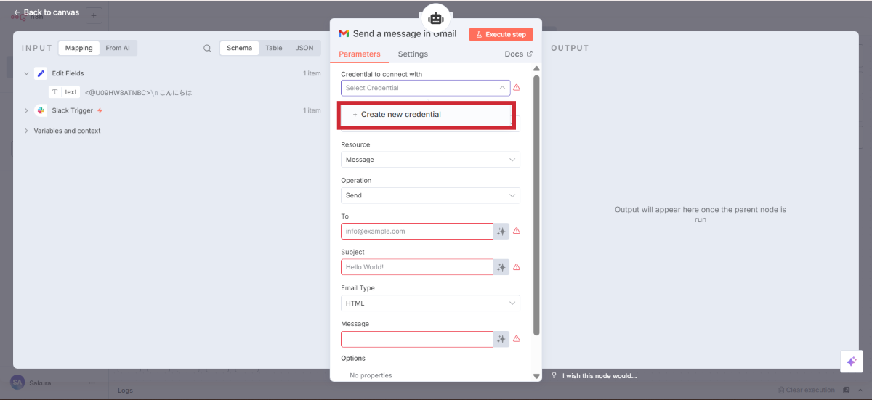Click the warning icon beside Message field
This screenshot has width=872, height=400.
click(x=517, y=339)
